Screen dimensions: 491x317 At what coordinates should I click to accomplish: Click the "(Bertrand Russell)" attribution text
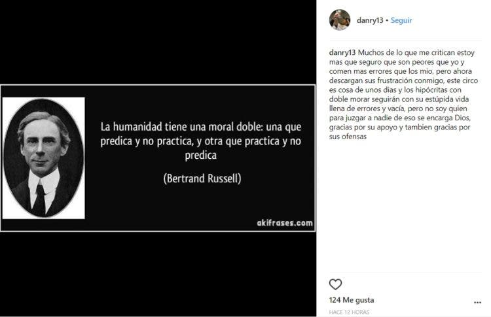[x=202, y=178]
